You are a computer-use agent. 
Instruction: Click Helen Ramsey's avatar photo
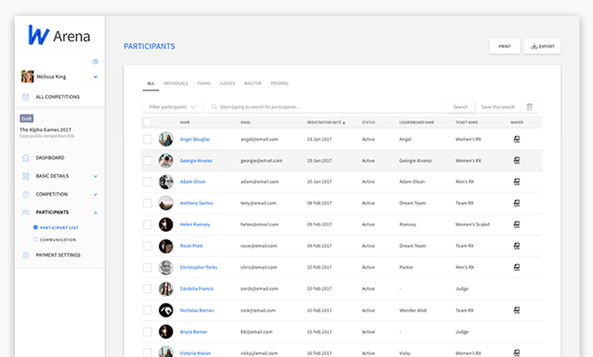click(166, 224)
